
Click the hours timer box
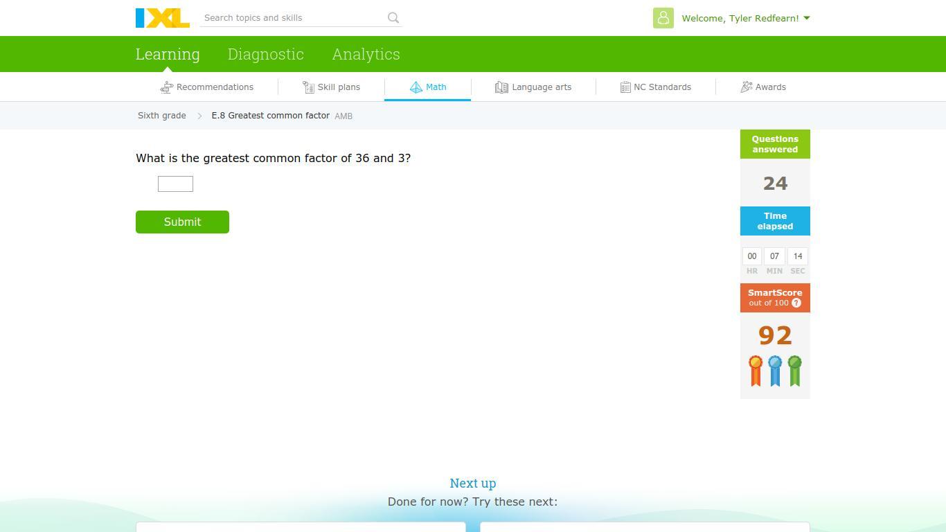coord(752,256)
